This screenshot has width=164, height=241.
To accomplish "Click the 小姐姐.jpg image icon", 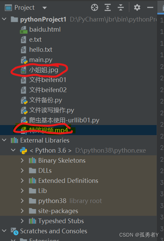I will 23,70.
